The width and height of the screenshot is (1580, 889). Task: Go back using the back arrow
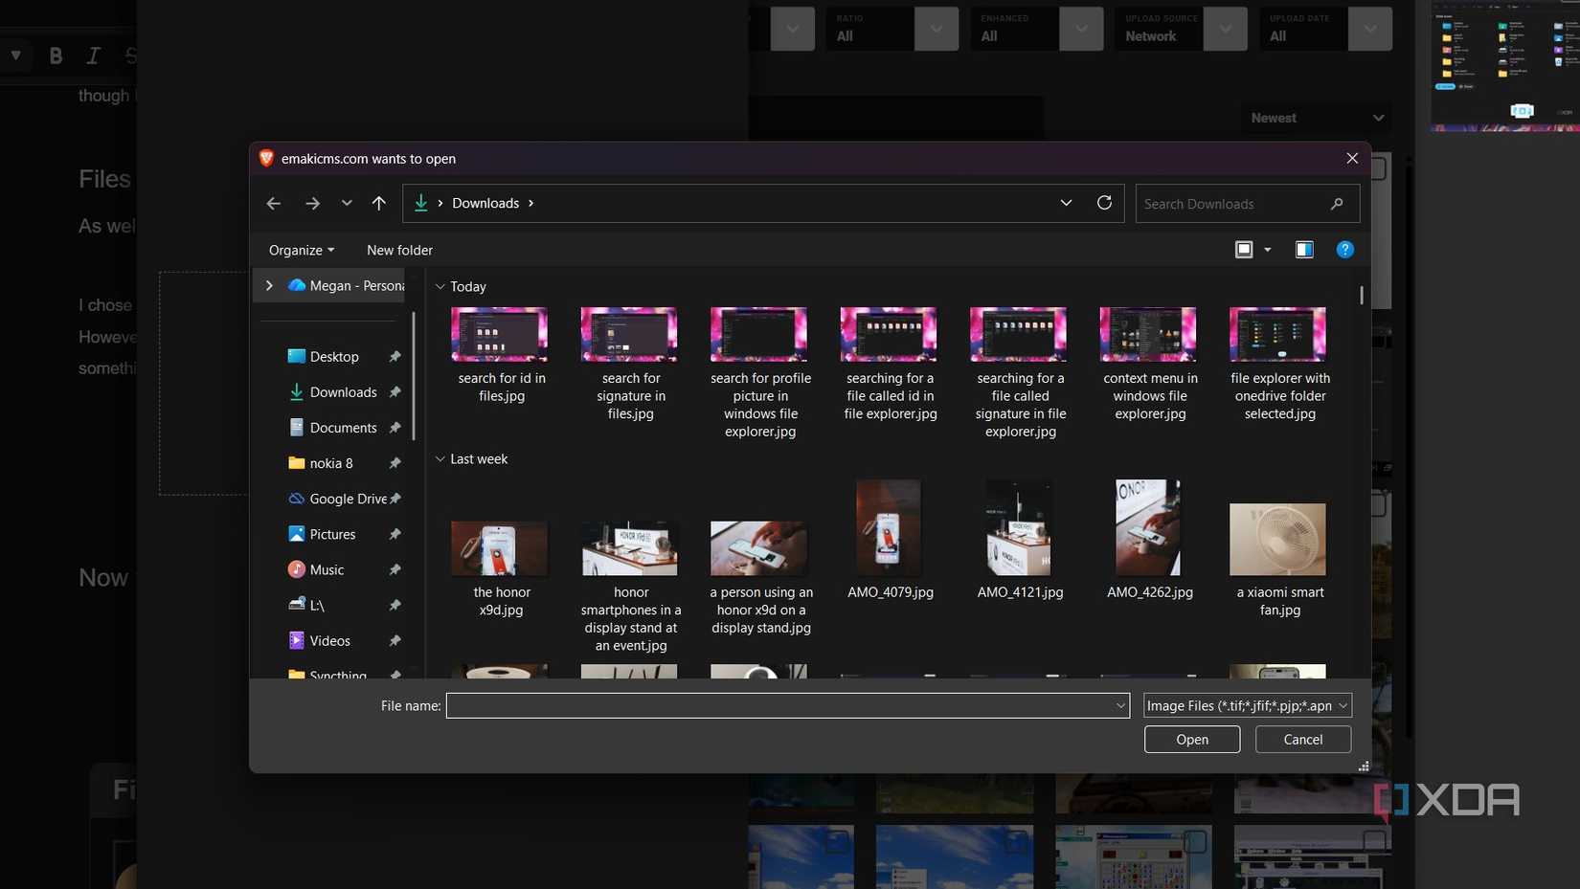(273, 203)
